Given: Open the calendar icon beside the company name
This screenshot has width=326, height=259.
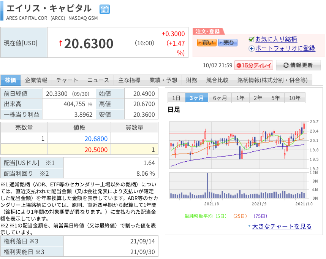Looking at the screenshot, I should [104, 10].
